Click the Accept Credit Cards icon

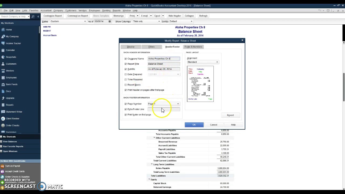(x=2, y=171)
